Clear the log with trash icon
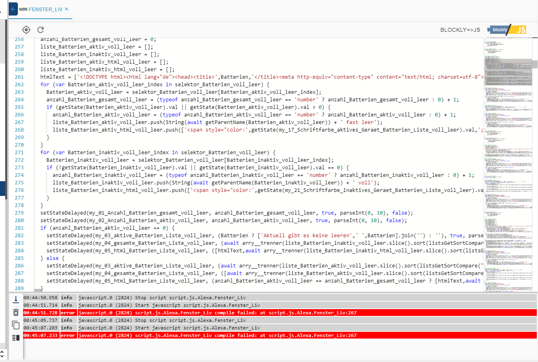 [x=16, y=312]
